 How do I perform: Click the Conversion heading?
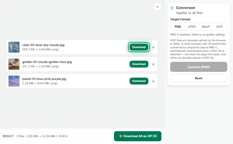coord(185,8)
